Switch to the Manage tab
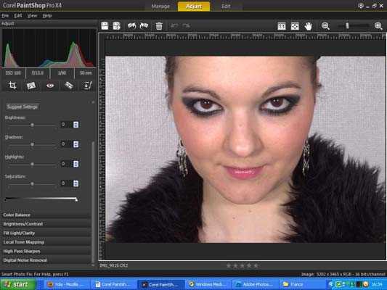The height and width of the screenshot is (290, 387). [160, 6]
